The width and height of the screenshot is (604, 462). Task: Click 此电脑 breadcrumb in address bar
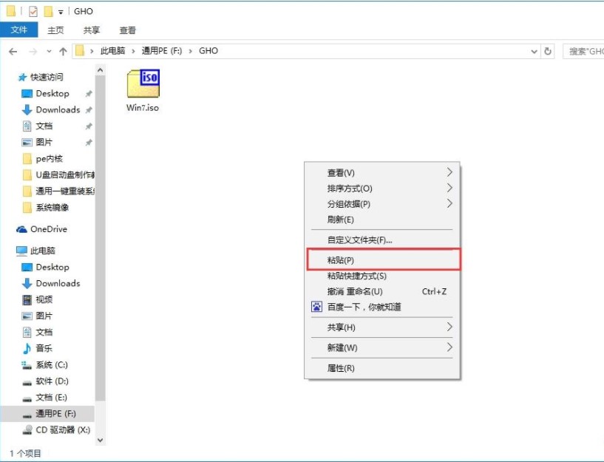[x=113, y=51]
